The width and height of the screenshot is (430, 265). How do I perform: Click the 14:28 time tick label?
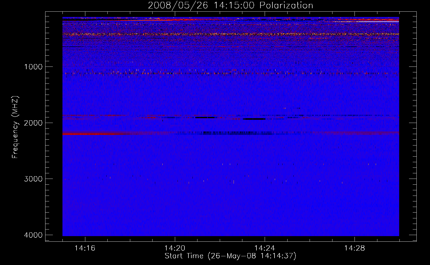click(x=355, y=248)
